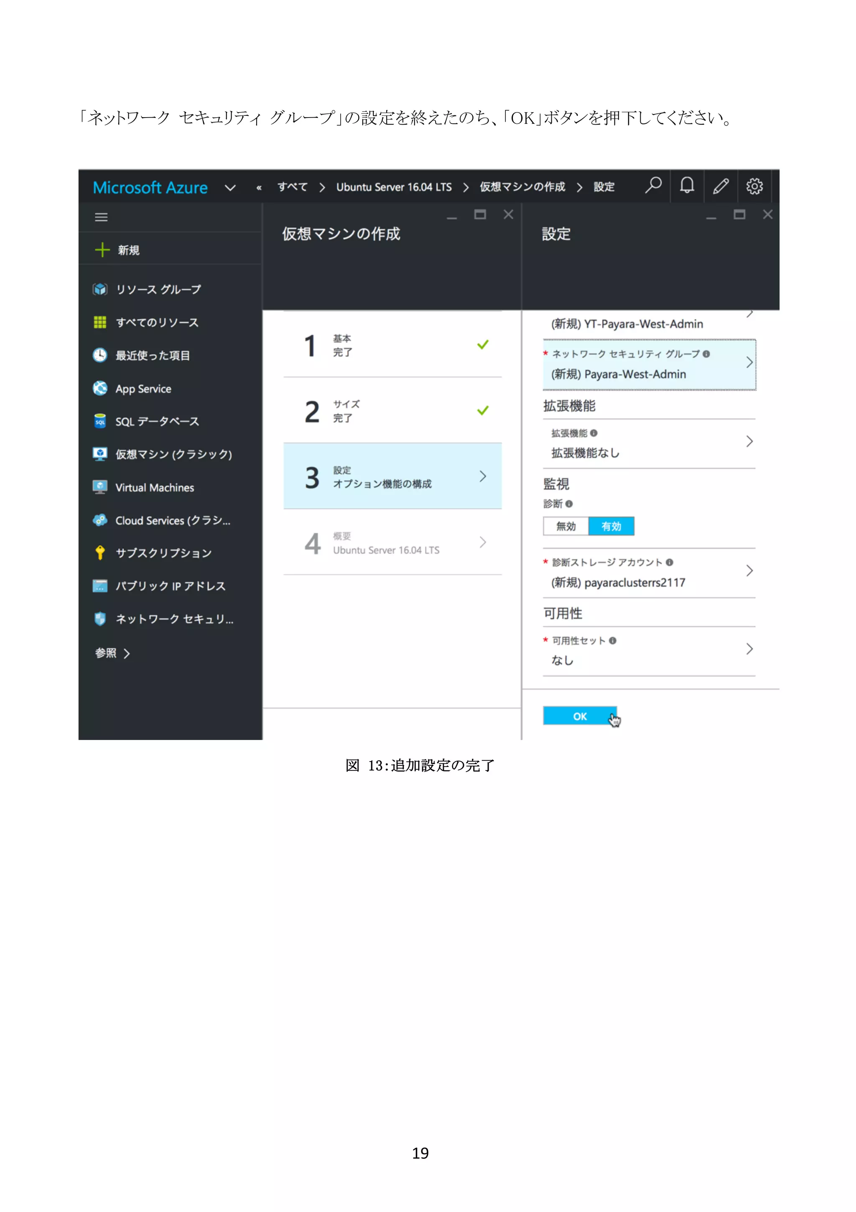Click info icon beside 診断 label
856x1212 pixels.
pos(568,504)
